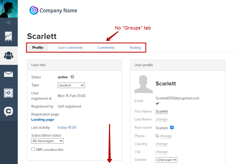Toggle the SMS unsubscribe checkbox

coord(33,149)
